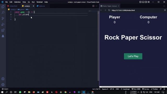Open WhatsApp from the taskbar
The height and width of the screenshot is (94, 167).
tap(20, 92)
